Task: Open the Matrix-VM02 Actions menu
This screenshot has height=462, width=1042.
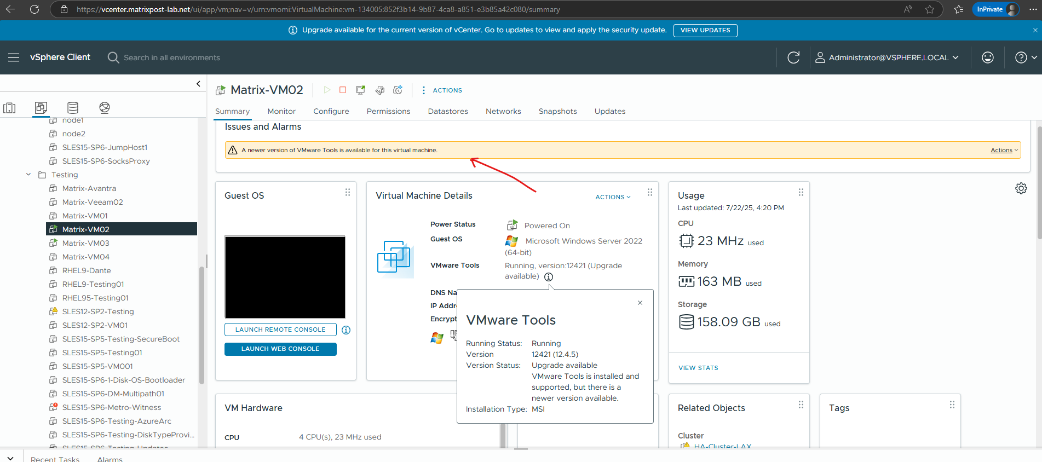Action: point(442,90)
